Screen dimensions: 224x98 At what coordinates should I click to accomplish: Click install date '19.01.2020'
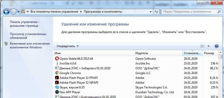click(191, 87)
